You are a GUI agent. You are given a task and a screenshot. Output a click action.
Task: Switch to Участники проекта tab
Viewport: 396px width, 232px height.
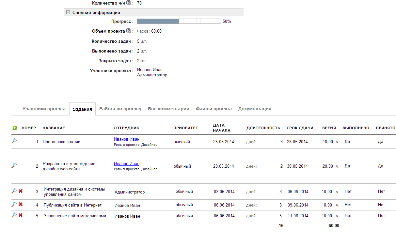pos(44,109)
